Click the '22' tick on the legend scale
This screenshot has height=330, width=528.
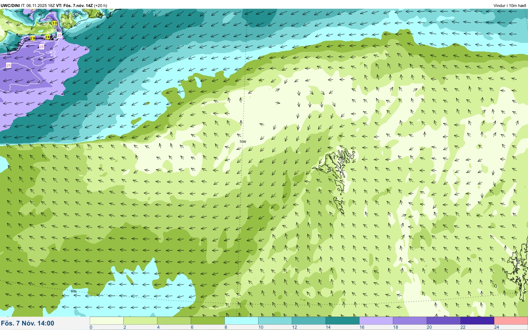(x=462, y=327)
